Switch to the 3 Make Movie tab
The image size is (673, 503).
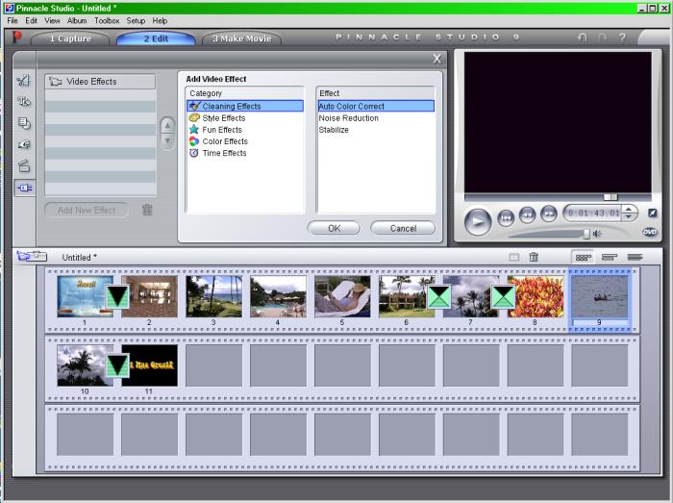click(x=241, y=38)
